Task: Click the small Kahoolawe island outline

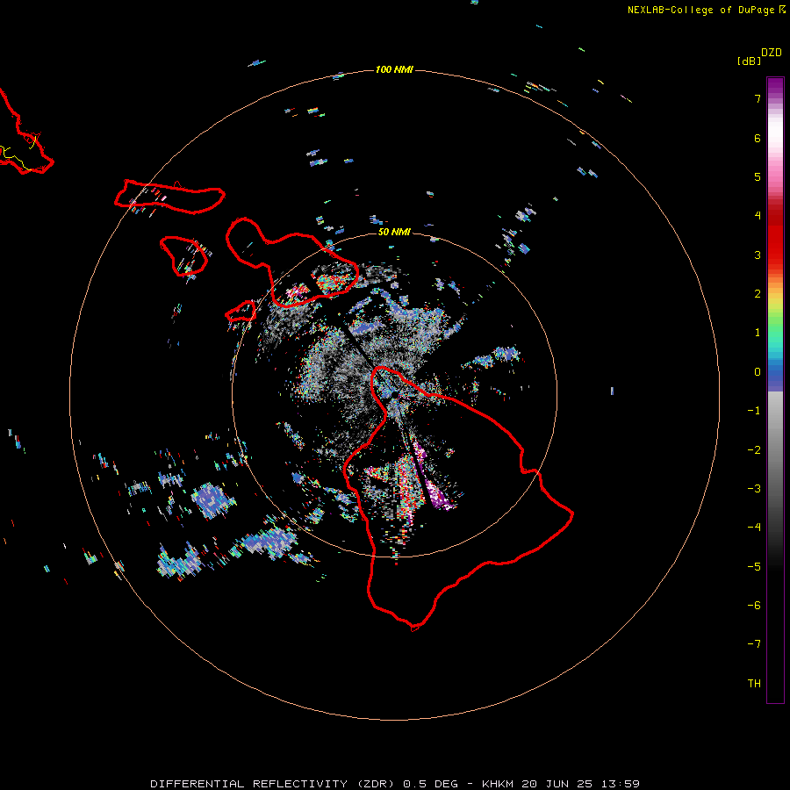Action: tap(241, 312)
